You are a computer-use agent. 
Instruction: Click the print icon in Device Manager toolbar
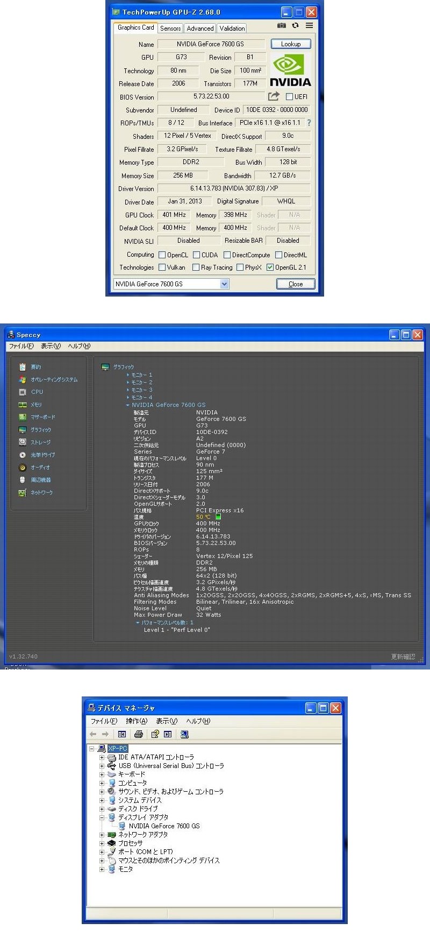coord(139,734)
